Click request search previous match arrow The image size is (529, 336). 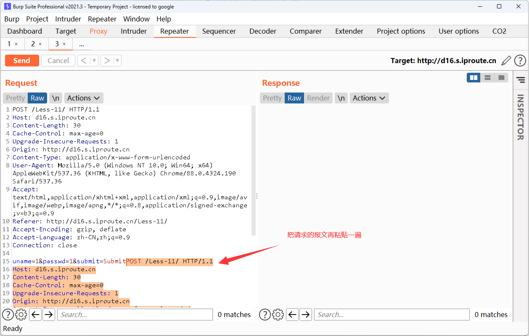click(35, 315)
